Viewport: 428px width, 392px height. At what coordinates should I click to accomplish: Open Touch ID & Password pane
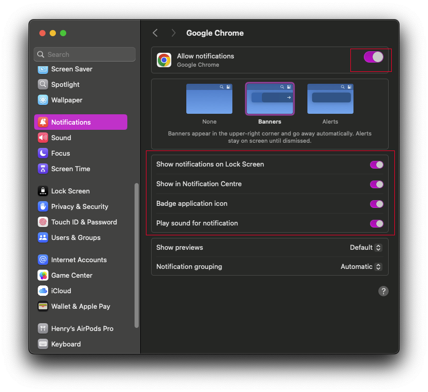[x=84, y=222]
